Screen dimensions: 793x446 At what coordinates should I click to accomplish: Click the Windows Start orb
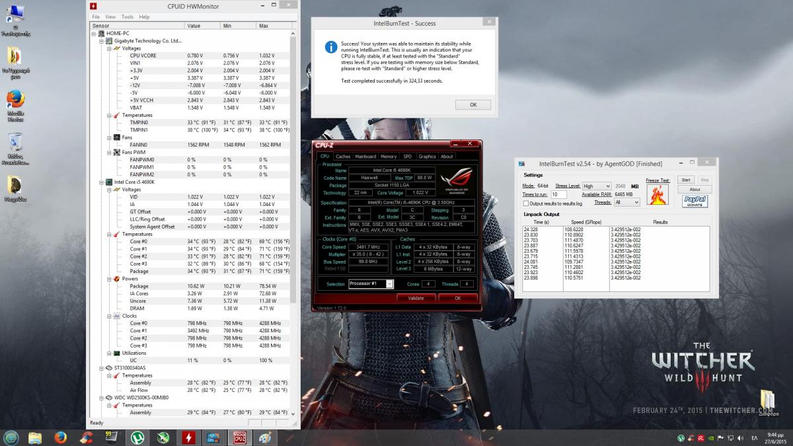click(11, 437)
